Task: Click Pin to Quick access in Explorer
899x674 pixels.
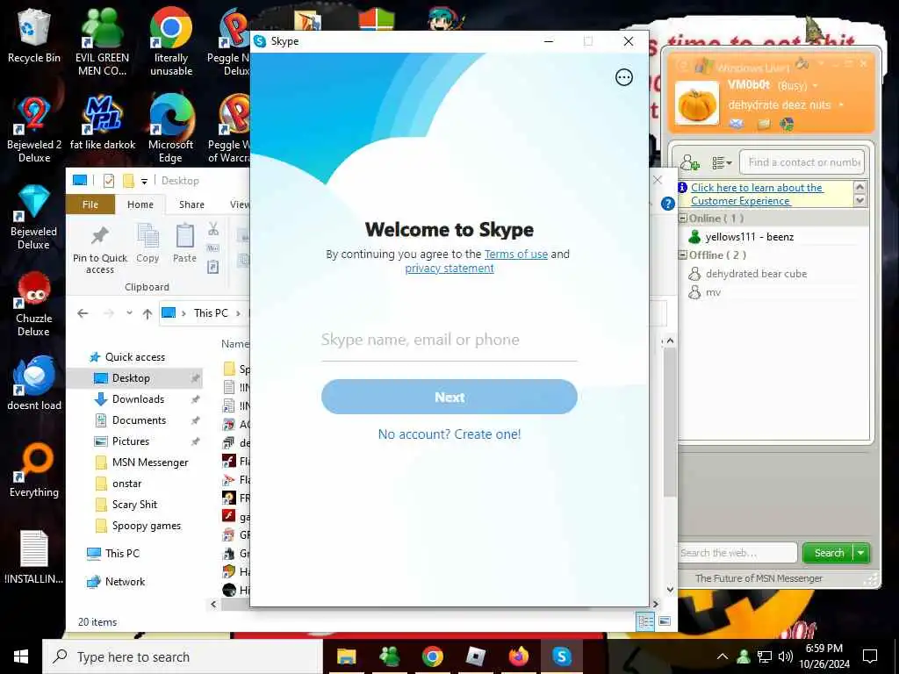Action: tap(100, 249)
